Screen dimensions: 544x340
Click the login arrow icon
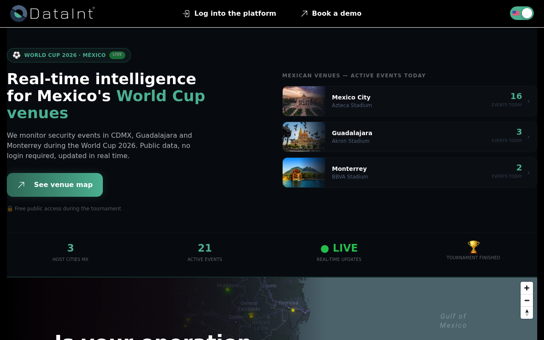pyautogui.click(x=186, y=14)
